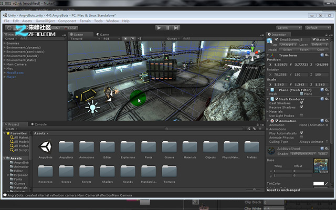Click the Model Select button
Viewport: 336px width, 210px height.
287,50
